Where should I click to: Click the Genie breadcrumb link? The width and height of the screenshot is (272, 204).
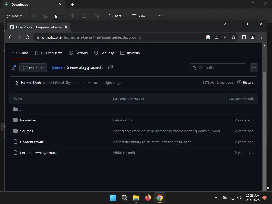(57, 67)
